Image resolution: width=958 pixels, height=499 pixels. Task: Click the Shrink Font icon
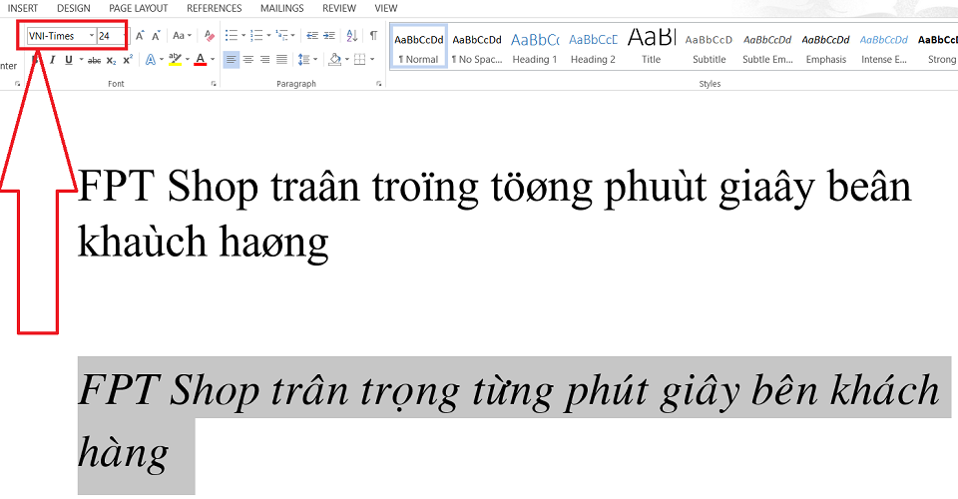157,35
